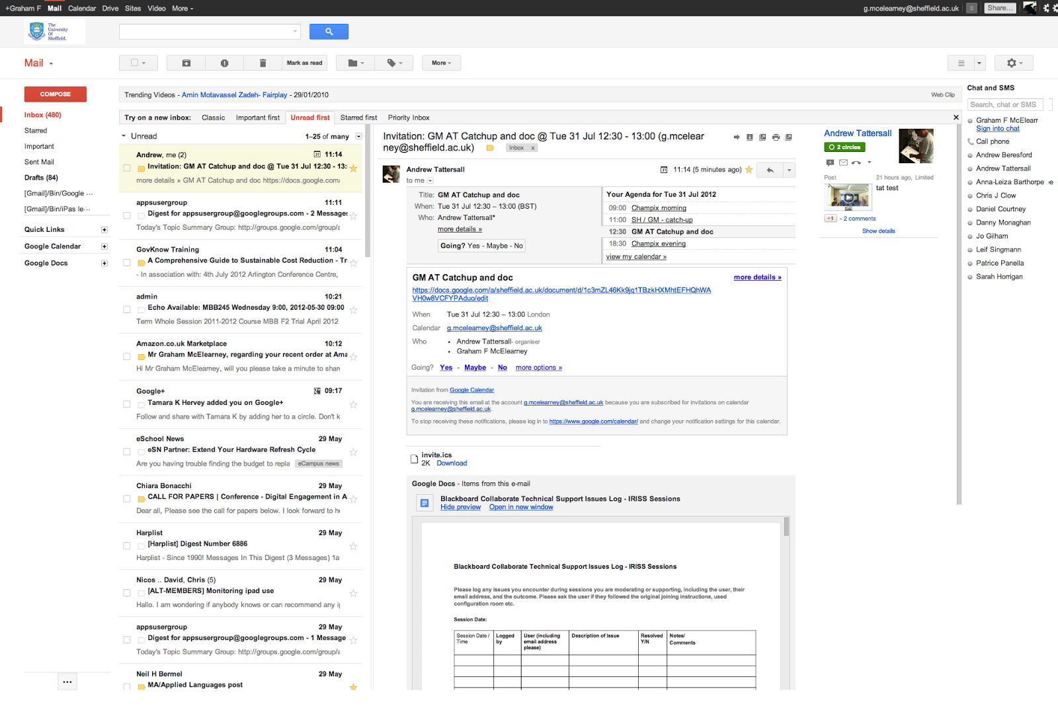Click the profile photo in the top bar

pos(1030,8)
